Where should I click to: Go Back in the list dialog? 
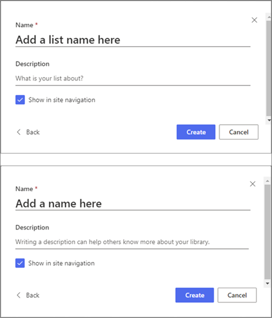pos(28,132)
